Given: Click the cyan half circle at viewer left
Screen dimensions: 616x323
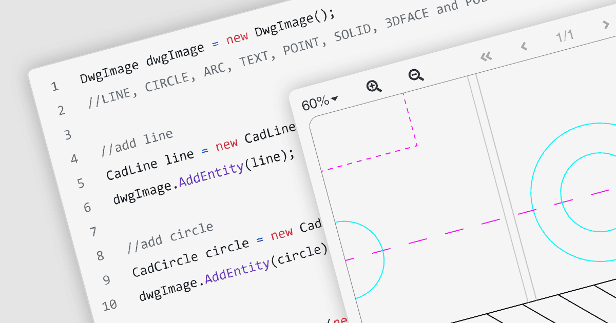Looking at the screenshot, I should (x=360, y=260).
